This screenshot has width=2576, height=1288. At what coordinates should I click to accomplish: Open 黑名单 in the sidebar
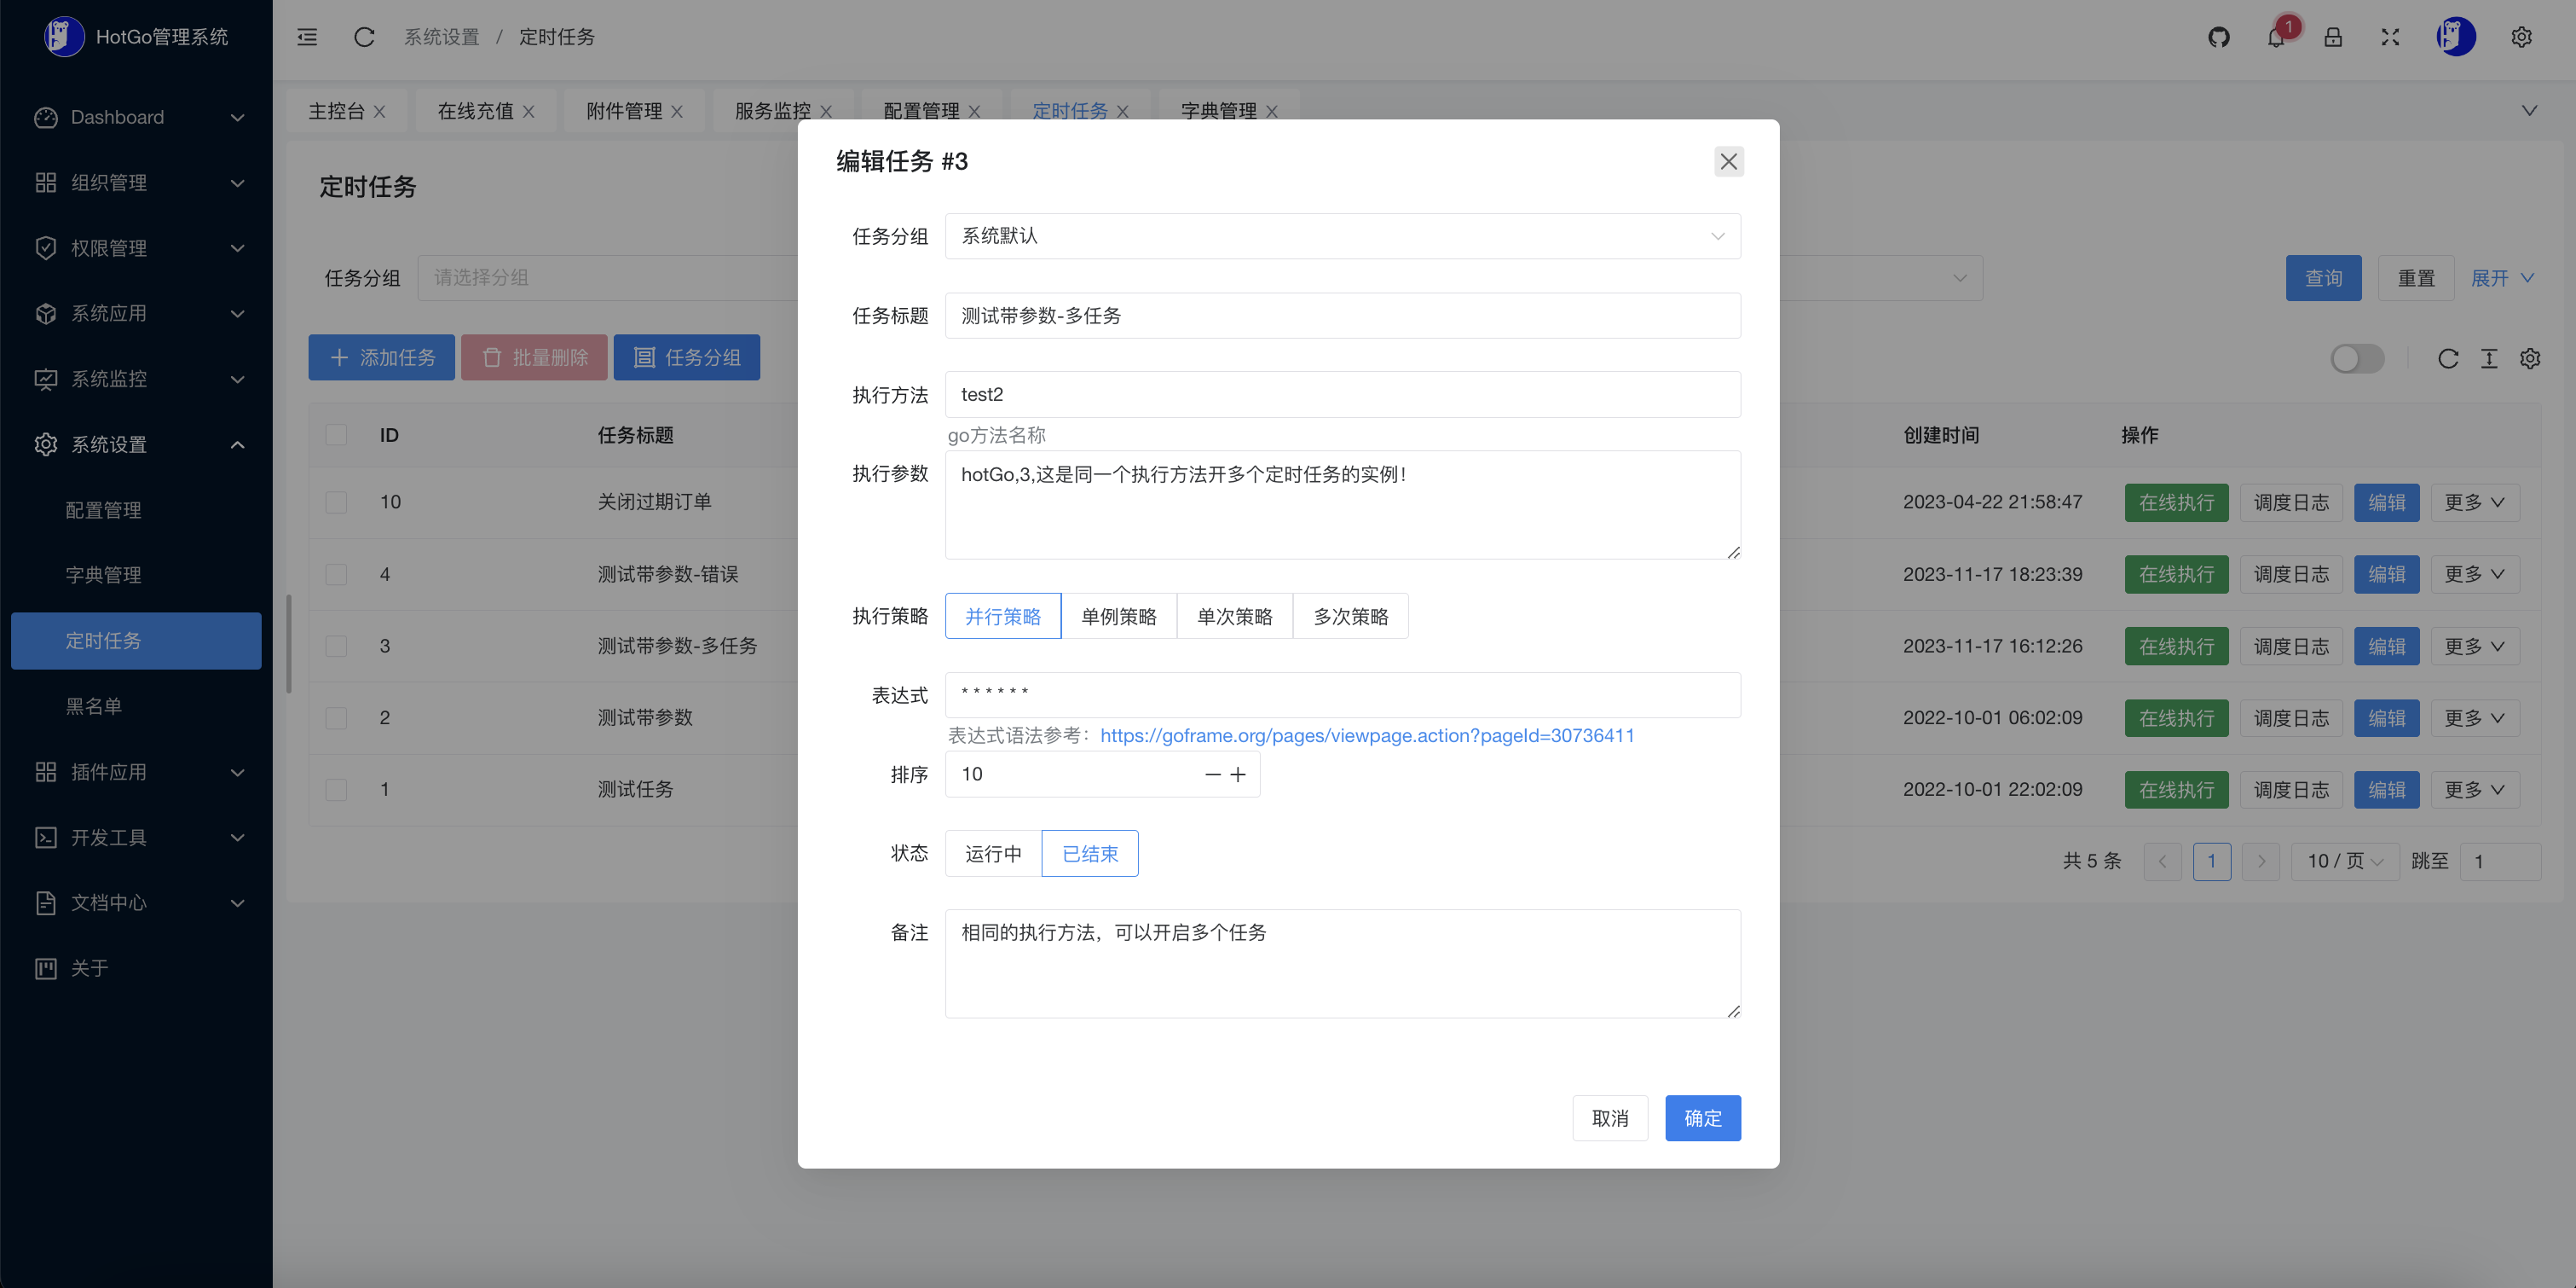pos(94,706)
